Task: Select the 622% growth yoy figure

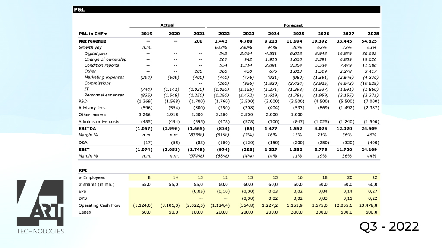Action: point(221,47)
